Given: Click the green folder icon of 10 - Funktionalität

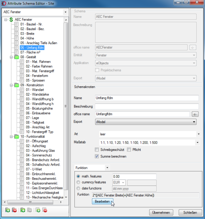Looking at the screenshot, I should click(17, 137).
